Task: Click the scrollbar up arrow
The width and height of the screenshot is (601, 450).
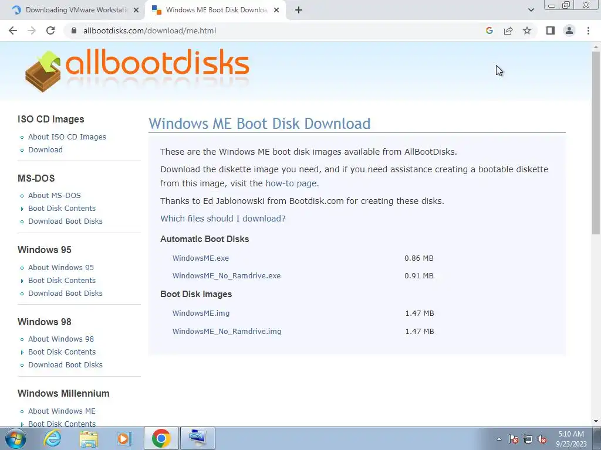Action: pos(596,46)
